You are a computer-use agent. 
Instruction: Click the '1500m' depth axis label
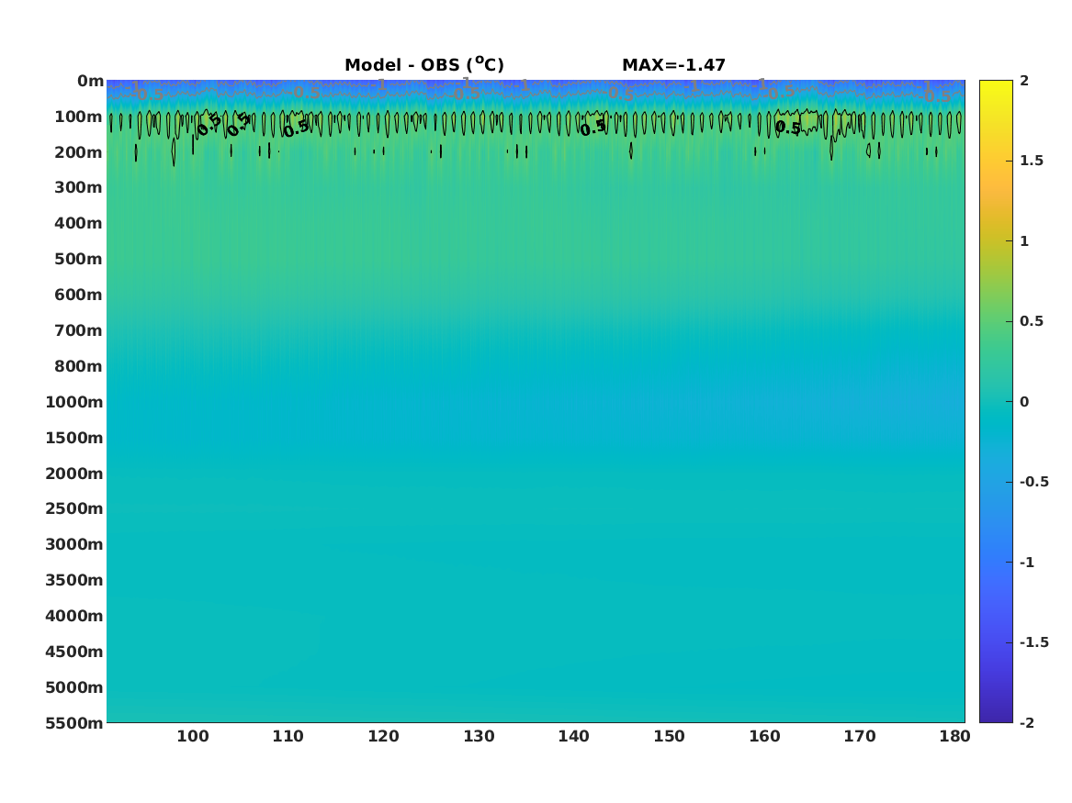(x=74, y=438)
